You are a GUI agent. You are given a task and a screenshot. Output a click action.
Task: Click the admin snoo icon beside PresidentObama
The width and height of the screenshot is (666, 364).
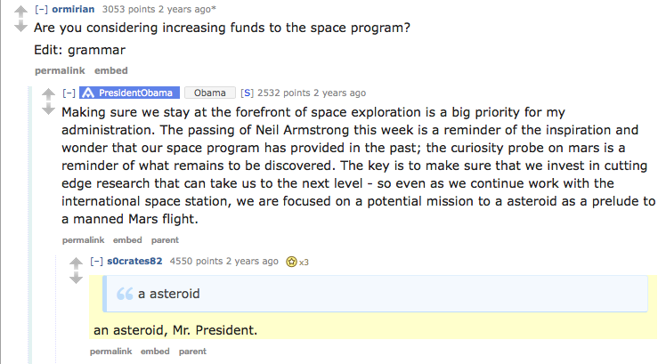tap(87, 93)
